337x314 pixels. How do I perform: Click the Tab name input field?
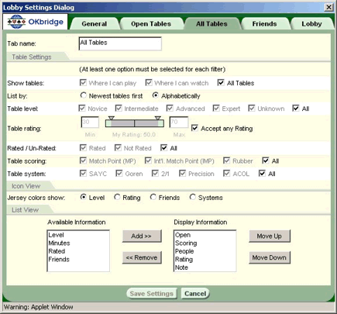point(120,43)
